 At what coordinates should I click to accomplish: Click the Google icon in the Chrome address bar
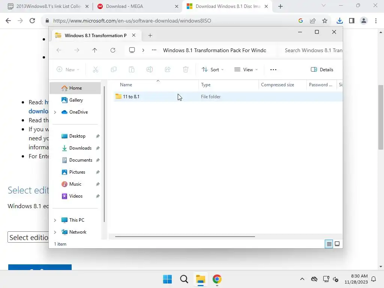[301, 21]
